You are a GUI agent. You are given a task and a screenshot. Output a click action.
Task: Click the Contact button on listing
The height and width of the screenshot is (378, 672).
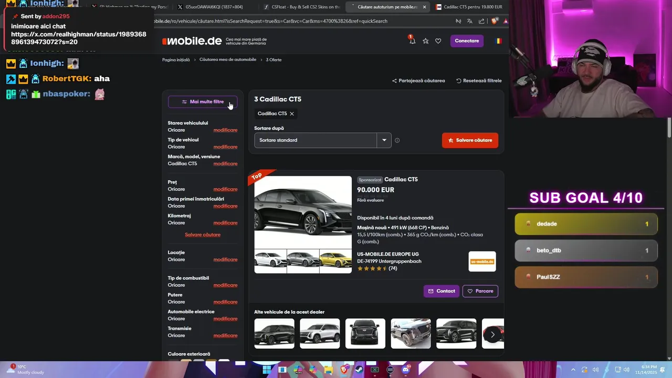(442, 291)
